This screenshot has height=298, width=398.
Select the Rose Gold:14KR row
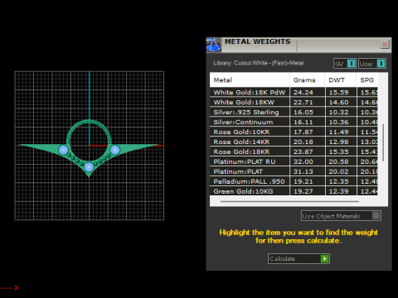click(x=294, y=142)
